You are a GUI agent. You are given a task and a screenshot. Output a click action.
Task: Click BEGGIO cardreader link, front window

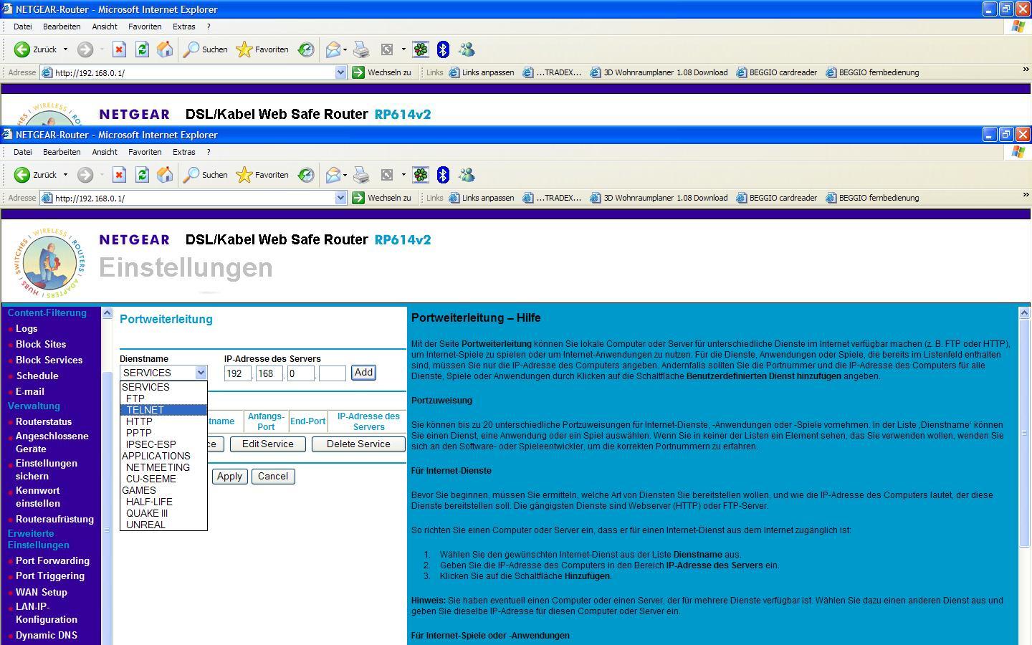tap(777, 198)
